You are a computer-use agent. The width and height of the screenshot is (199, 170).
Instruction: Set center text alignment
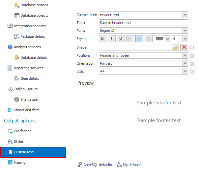coord(139,39)
